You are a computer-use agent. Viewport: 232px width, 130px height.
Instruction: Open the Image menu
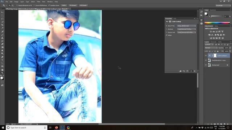tap(16, 2)
